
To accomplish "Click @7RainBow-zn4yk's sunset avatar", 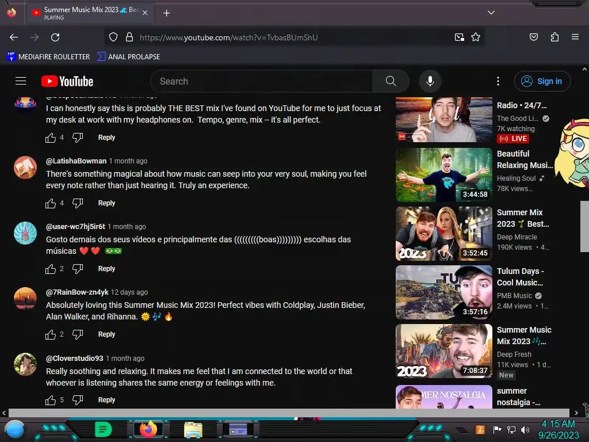I will [25, 299].
